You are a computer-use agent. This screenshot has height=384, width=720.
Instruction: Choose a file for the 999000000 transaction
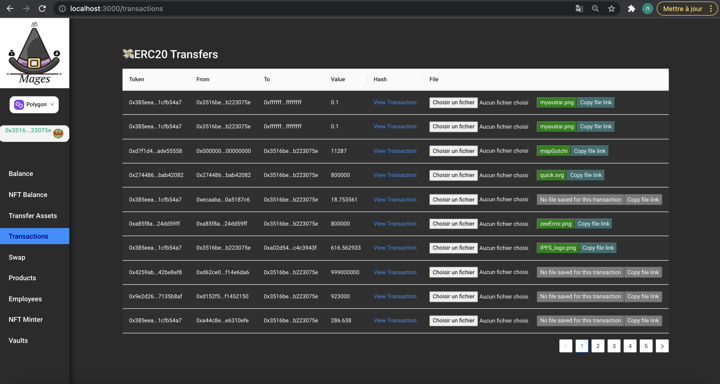click(453, 272)
